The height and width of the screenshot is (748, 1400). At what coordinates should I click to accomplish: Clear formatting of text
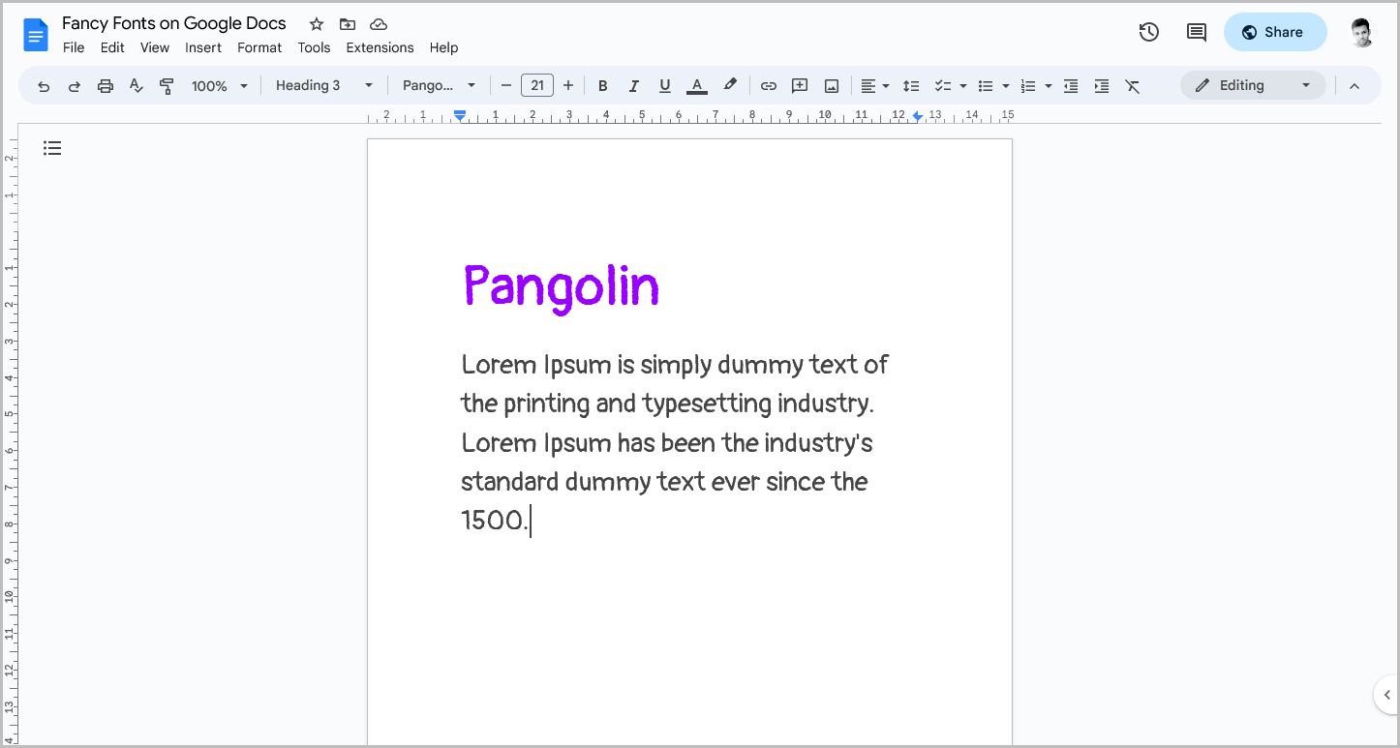click(1133, 86)
